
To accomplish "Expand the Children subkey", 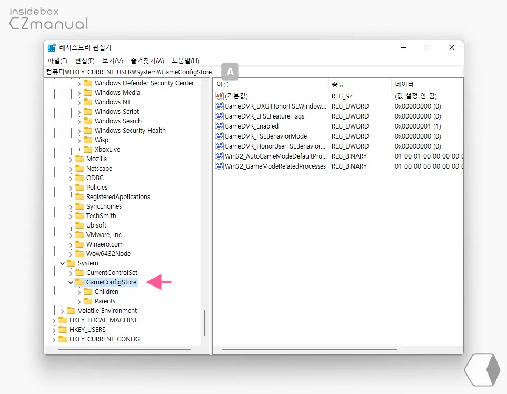I will tap(79, 292).
